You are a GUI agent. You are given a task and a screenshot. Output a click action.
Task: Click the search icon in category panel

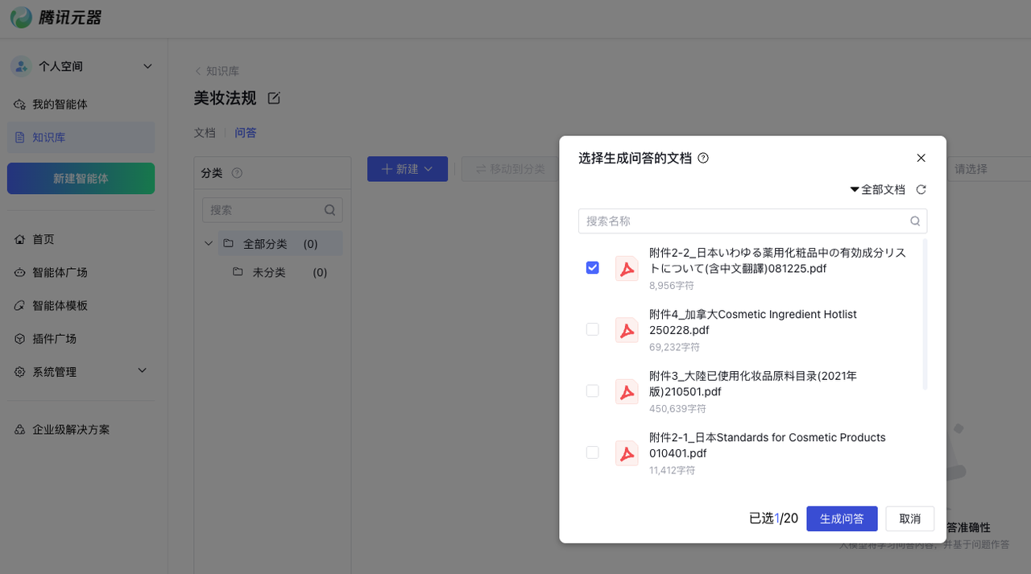click(329, 210)
